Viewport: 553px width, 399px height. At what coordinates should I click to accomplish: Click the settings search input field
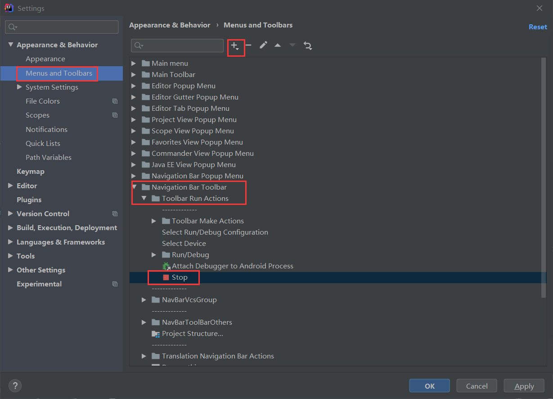coord(62,27)
